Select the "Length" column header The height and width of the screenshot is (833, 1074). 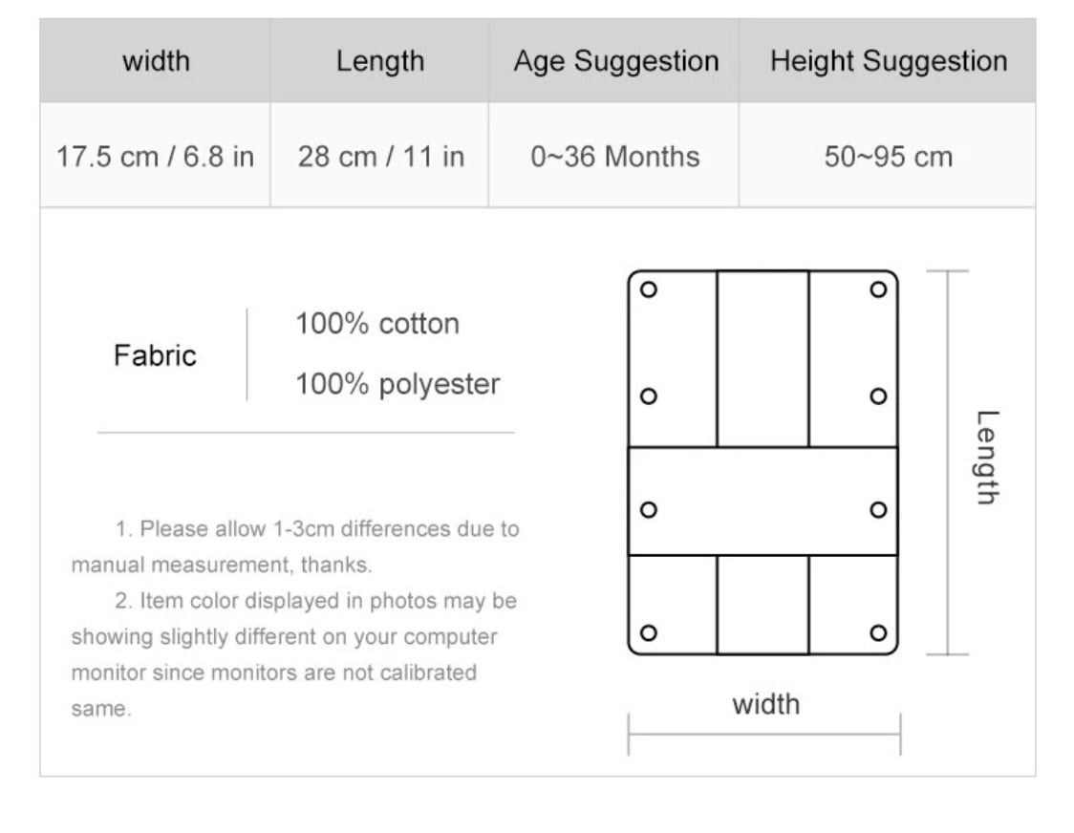[x=379, y=61]
